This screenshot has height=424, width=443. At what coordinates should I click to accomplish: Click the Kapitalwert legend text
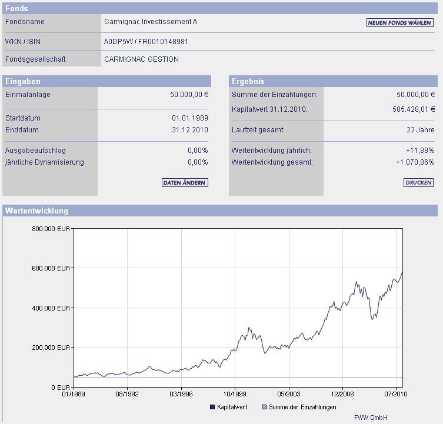coord(232,407)
